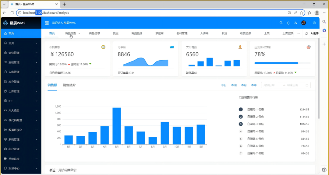Viewport: 329px width, 175px height.
Task: Expand the 储位管理 sidebar menu
Action: point(20,53)
